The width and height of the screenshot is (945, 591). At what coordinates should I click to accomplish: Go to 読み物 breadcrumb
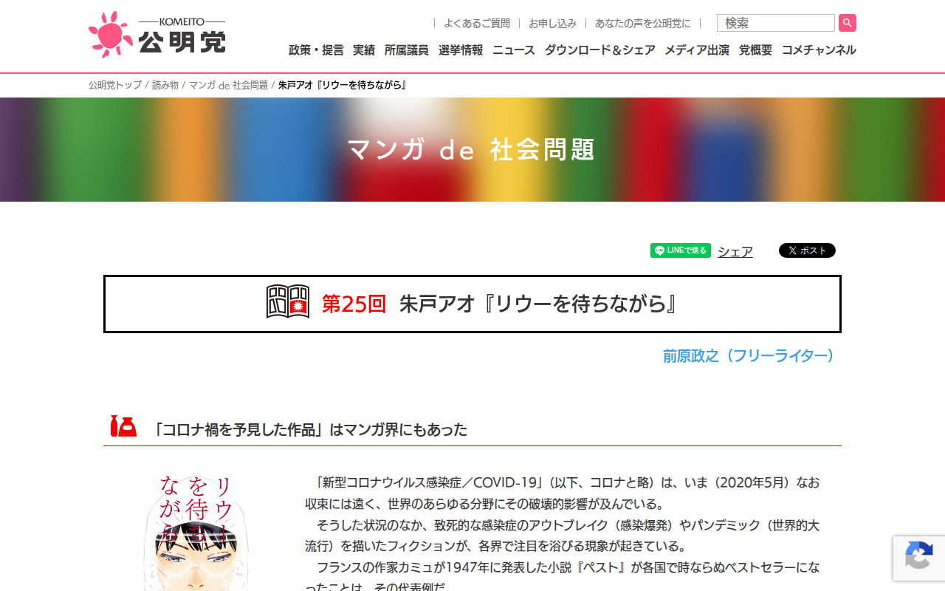pos(165,85)
